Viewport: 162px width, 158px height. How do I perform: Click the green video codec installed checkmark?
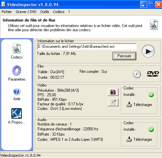pyautogui.click(x=151, y=95)
